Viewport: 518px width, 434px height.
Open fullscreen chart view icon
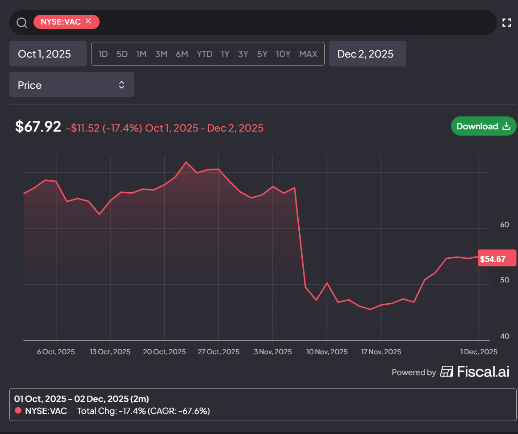[x=506, y=22]
